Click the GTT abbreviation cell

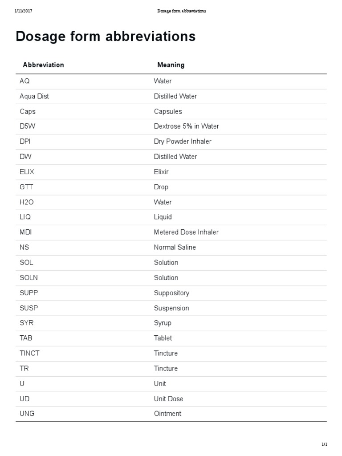click(x=26, y=187)
